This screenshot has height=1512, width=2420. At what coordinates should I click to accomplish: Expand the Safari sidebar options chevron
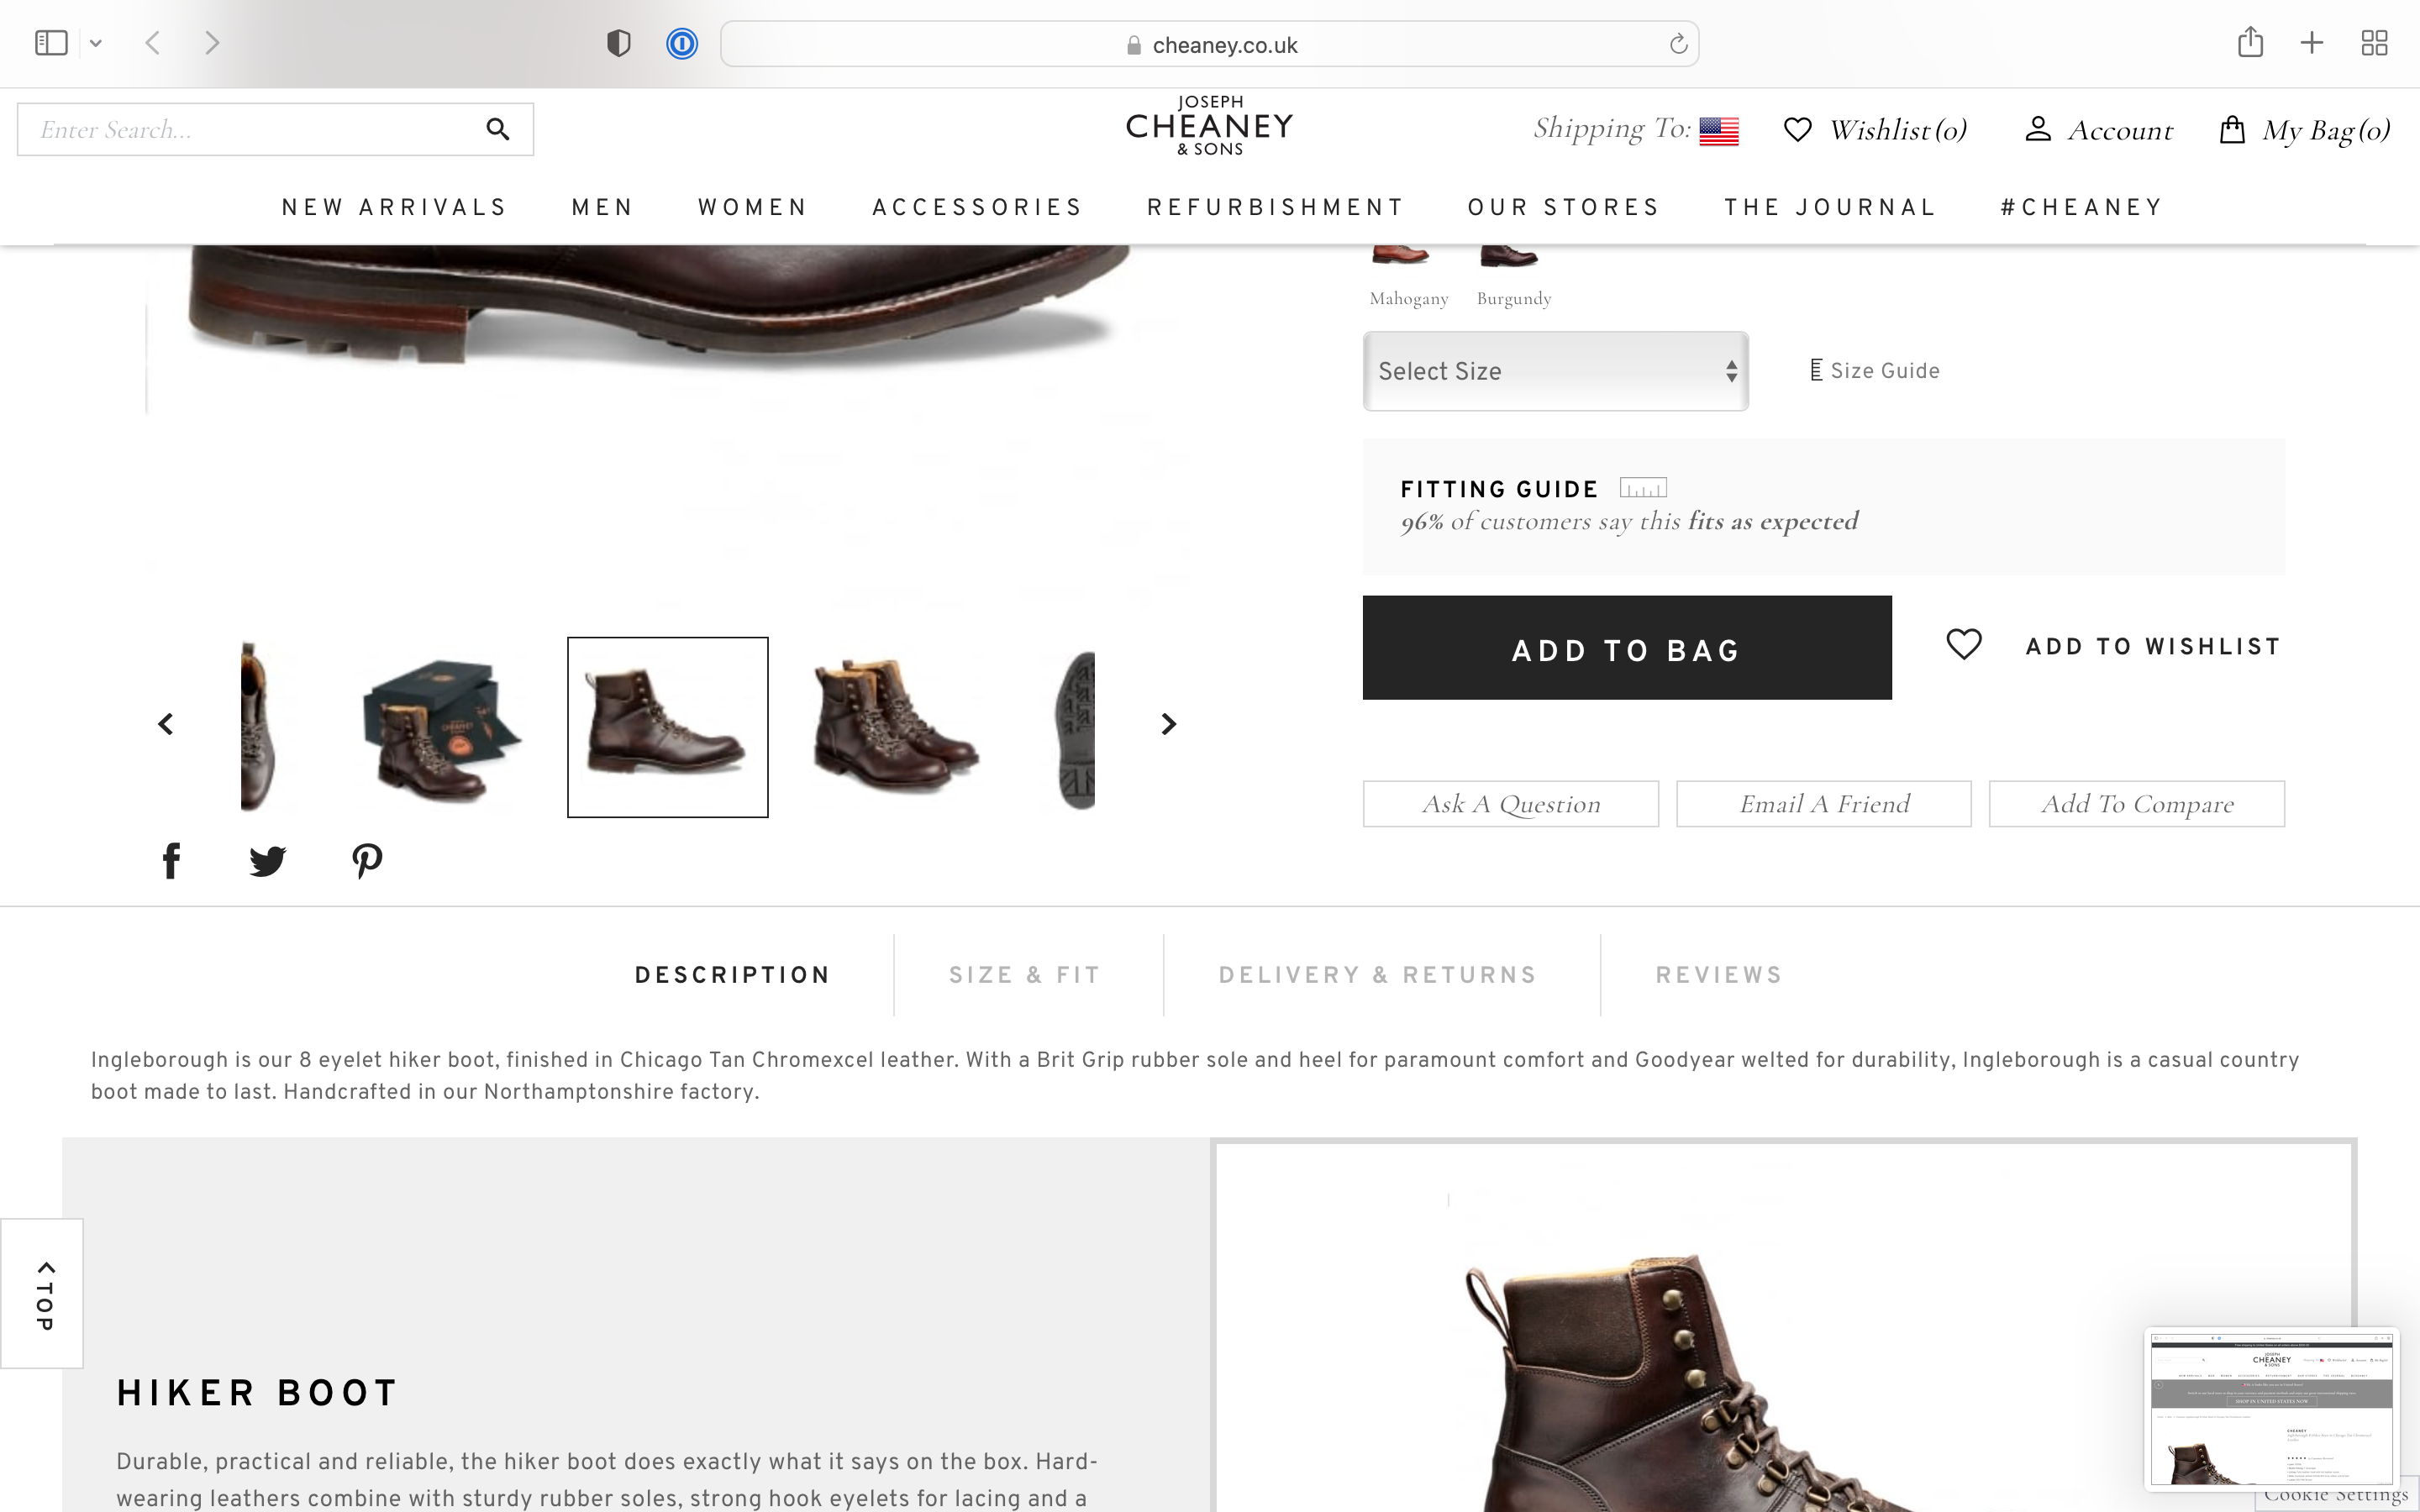(96, 43)
